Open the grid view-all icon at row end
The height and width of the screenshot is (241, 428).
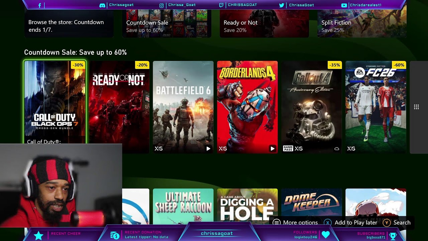pos(416,107)
